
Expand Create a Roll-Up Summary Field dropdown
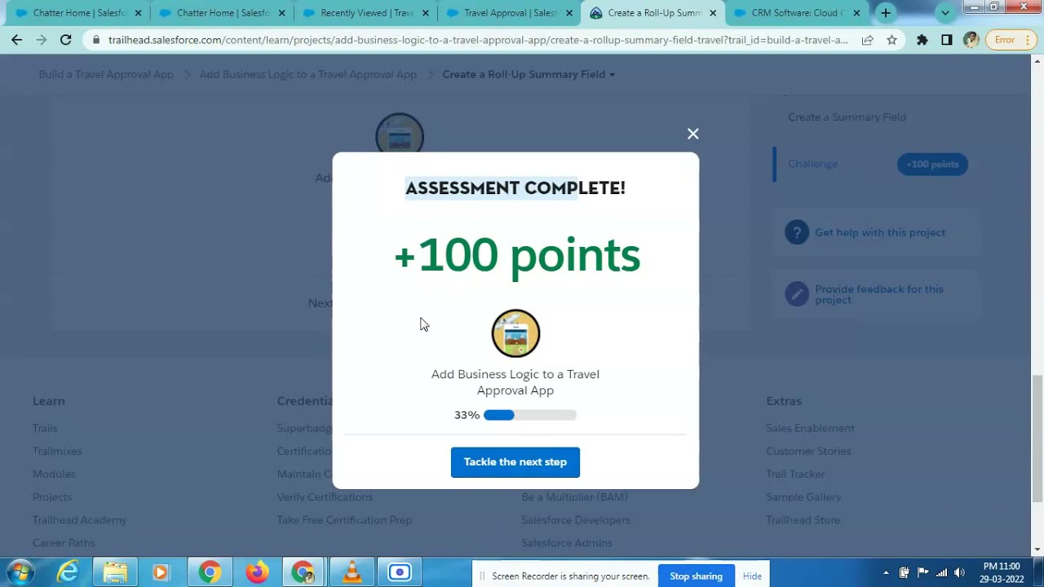(529, 74)
